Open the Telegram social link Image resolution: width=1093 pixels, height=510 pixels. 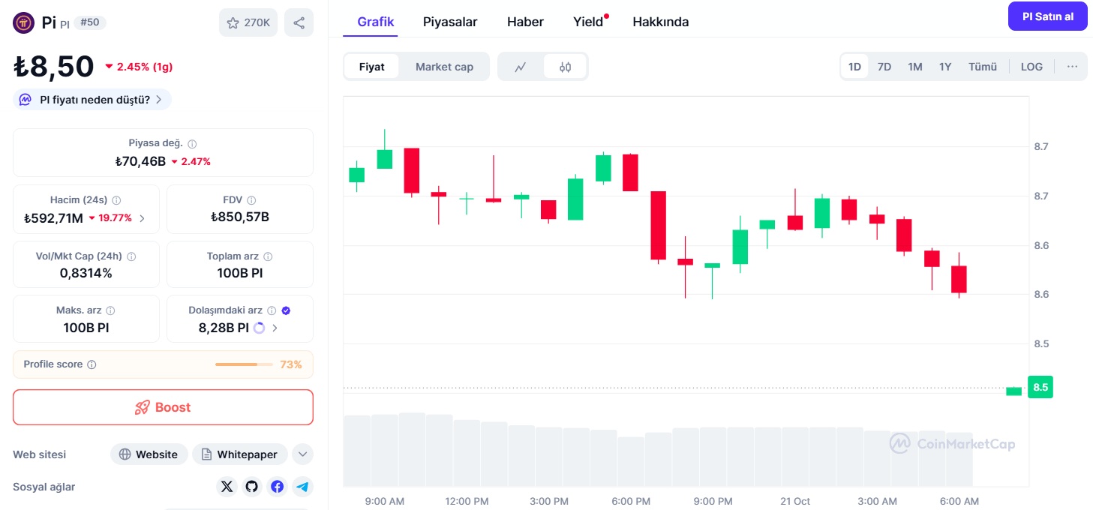[x=302, y=487]
